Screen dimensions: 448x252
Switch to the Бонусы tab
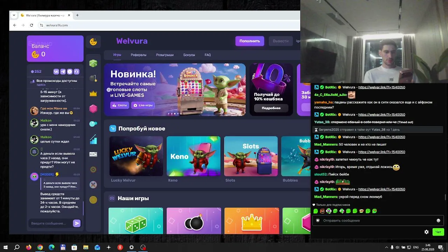(x=189, y=55)
